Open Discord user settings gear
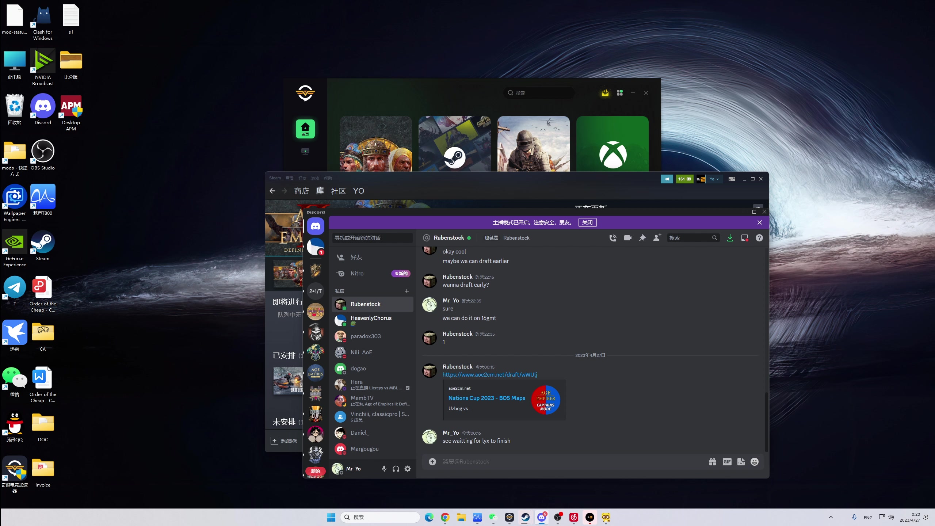This screenshot has height=526, width=935. click(408, 469)
